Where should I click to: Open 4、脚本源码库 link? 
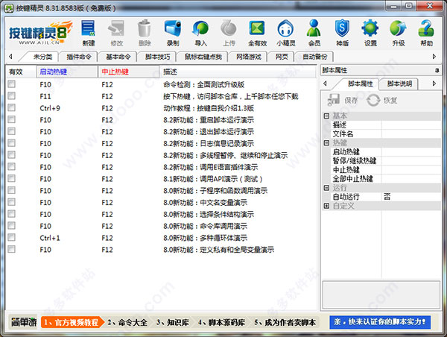tap(221, 322)
